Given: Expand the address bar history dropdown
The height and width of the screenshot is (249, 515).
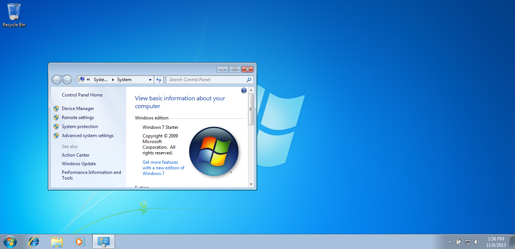Looking at the screenshot, I should (150, 80).
